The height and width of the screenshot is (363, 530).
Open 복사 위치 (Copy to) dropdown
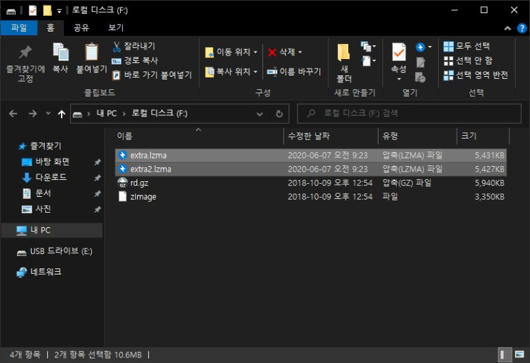click(231, 72)
